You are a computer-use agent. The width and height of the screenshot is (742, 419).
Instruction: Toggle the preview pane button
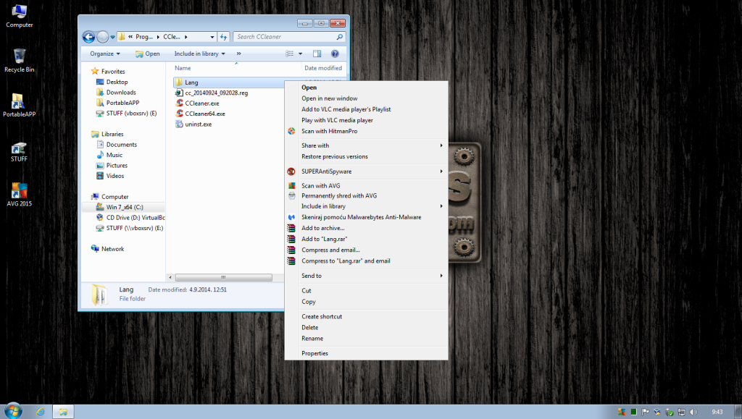pos(317,54)
